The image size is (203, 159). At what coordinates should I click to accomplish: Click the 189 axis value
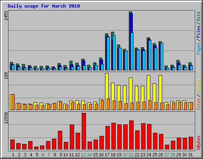[6, 76]
